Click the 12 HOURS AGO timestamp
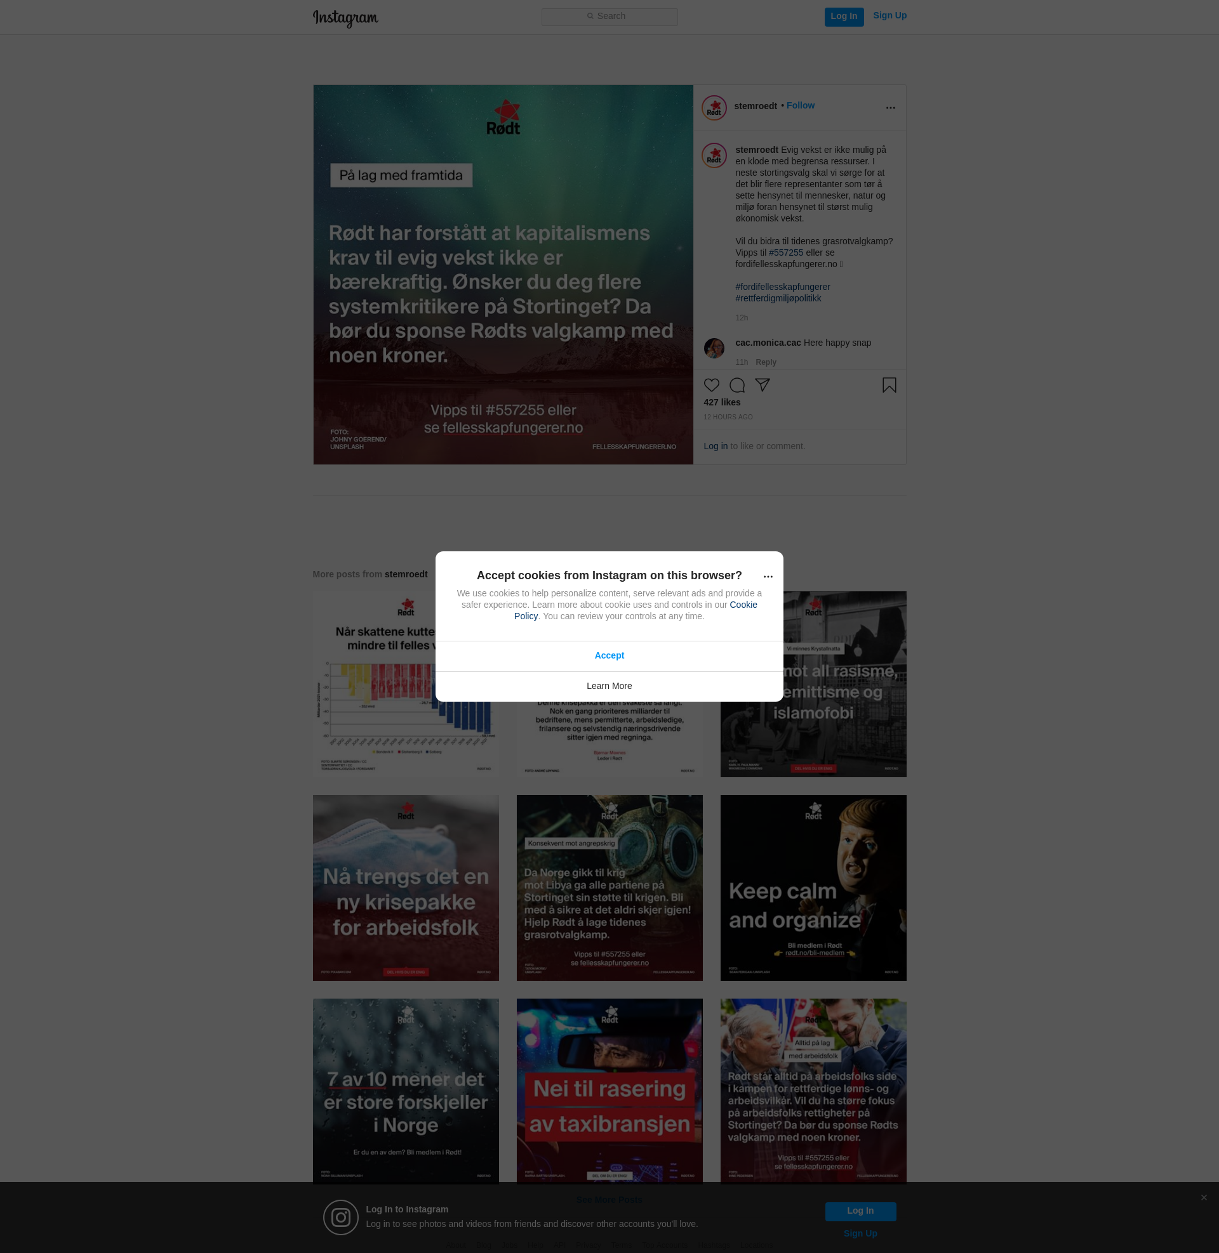Screen dimensions: 1219x1253 728,417
